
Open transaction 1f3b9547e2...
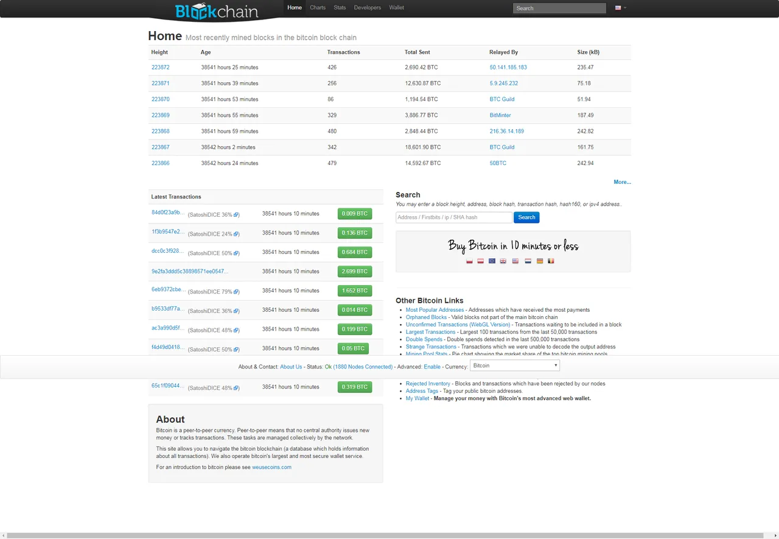(168, 231)
